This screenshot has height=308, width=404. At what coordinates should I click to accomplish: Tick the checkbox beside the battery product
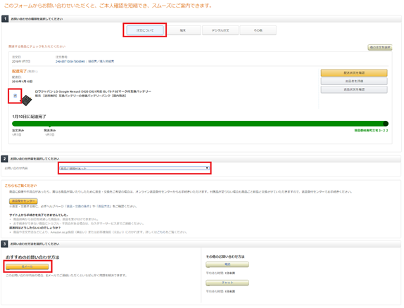[x=15, y=96]
